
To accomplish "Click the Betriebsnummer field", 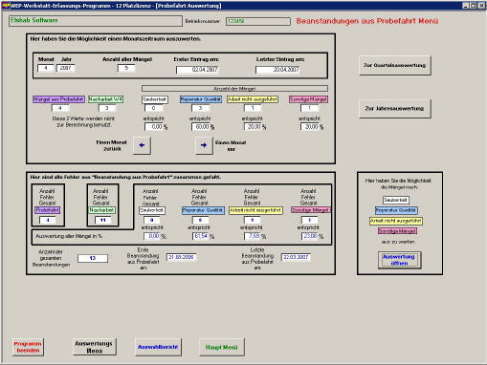I will coord(258,21).
